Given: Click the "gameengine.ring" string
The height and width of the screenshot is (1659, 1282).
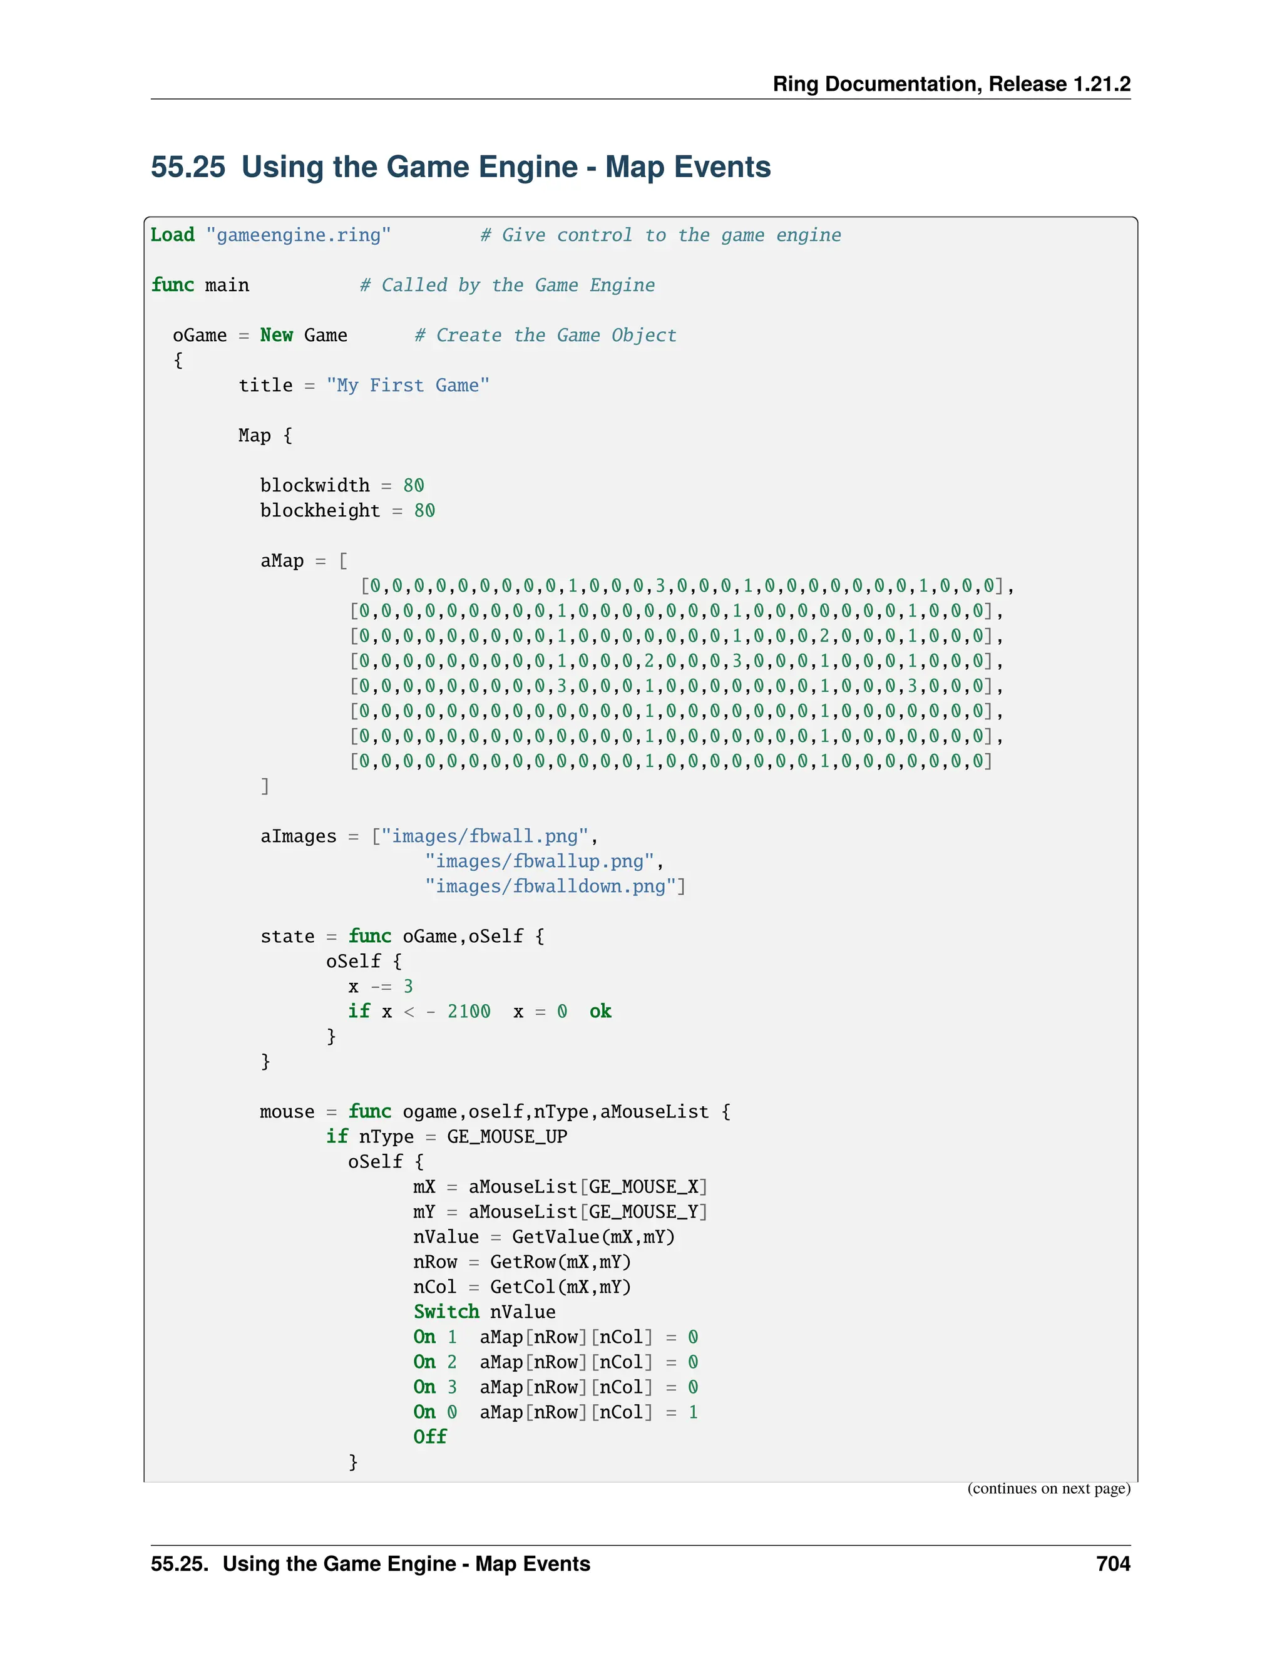Looking at the screenshot, I should point(299,235).
